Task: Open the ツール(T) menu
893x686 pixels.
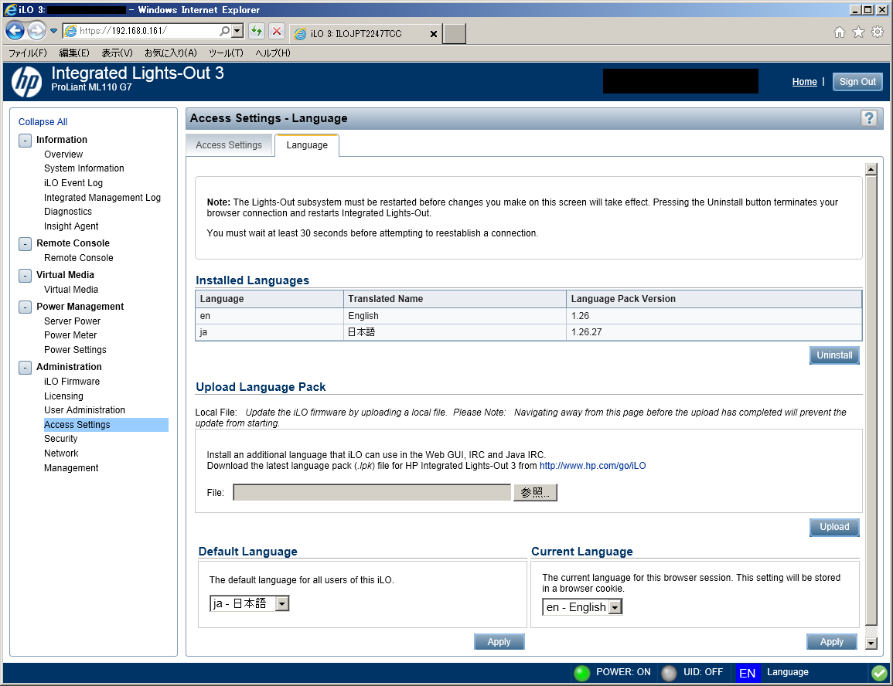Action: pos(226,53)
